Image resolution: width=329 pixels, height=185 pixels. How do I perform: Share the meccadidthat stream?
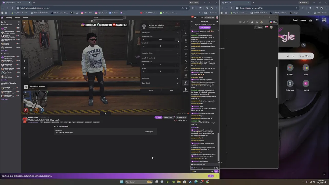[x=184, y=120]
